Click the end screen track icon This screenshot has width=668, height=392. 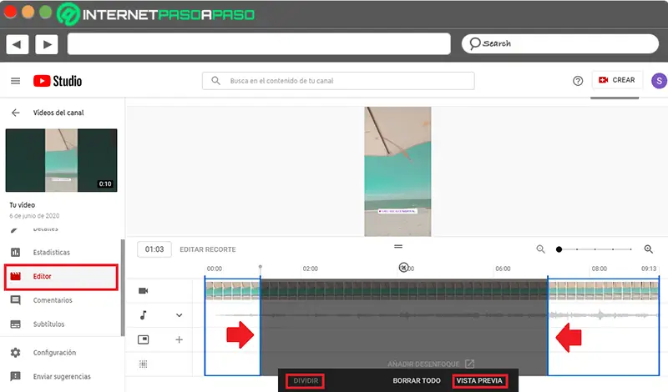[144, 339]
